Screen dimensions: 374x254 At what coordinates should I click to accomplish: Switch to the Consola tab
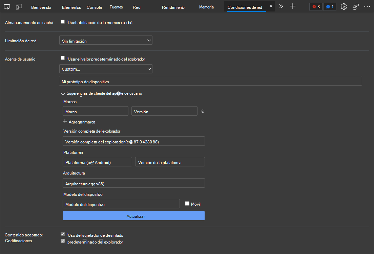pos(94,6)
